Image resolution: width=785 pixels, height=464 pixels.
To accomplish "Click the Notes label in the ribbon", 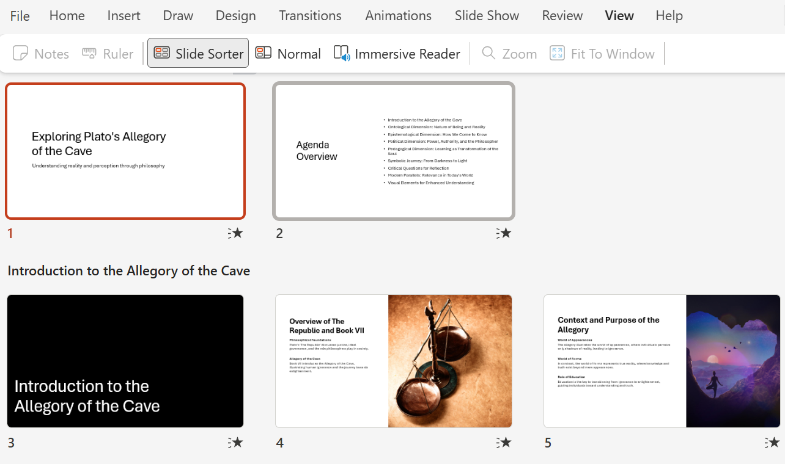I will [51, 54].
